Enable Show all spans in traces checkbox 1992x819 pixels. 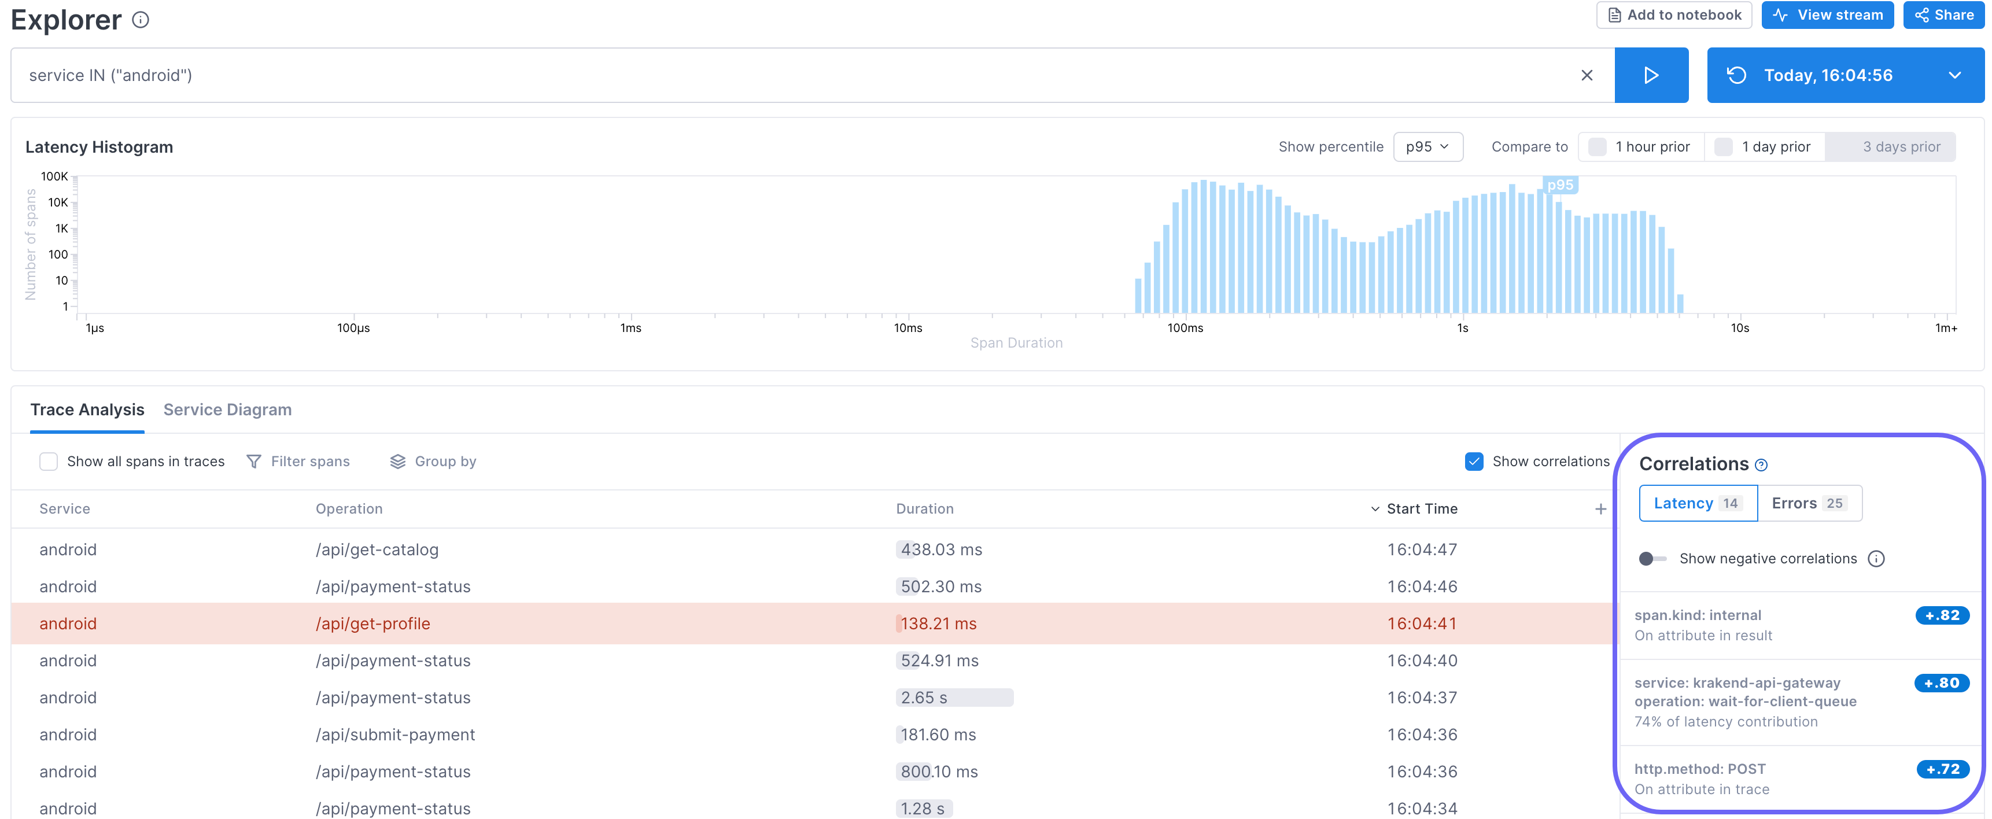pos(49,462)
